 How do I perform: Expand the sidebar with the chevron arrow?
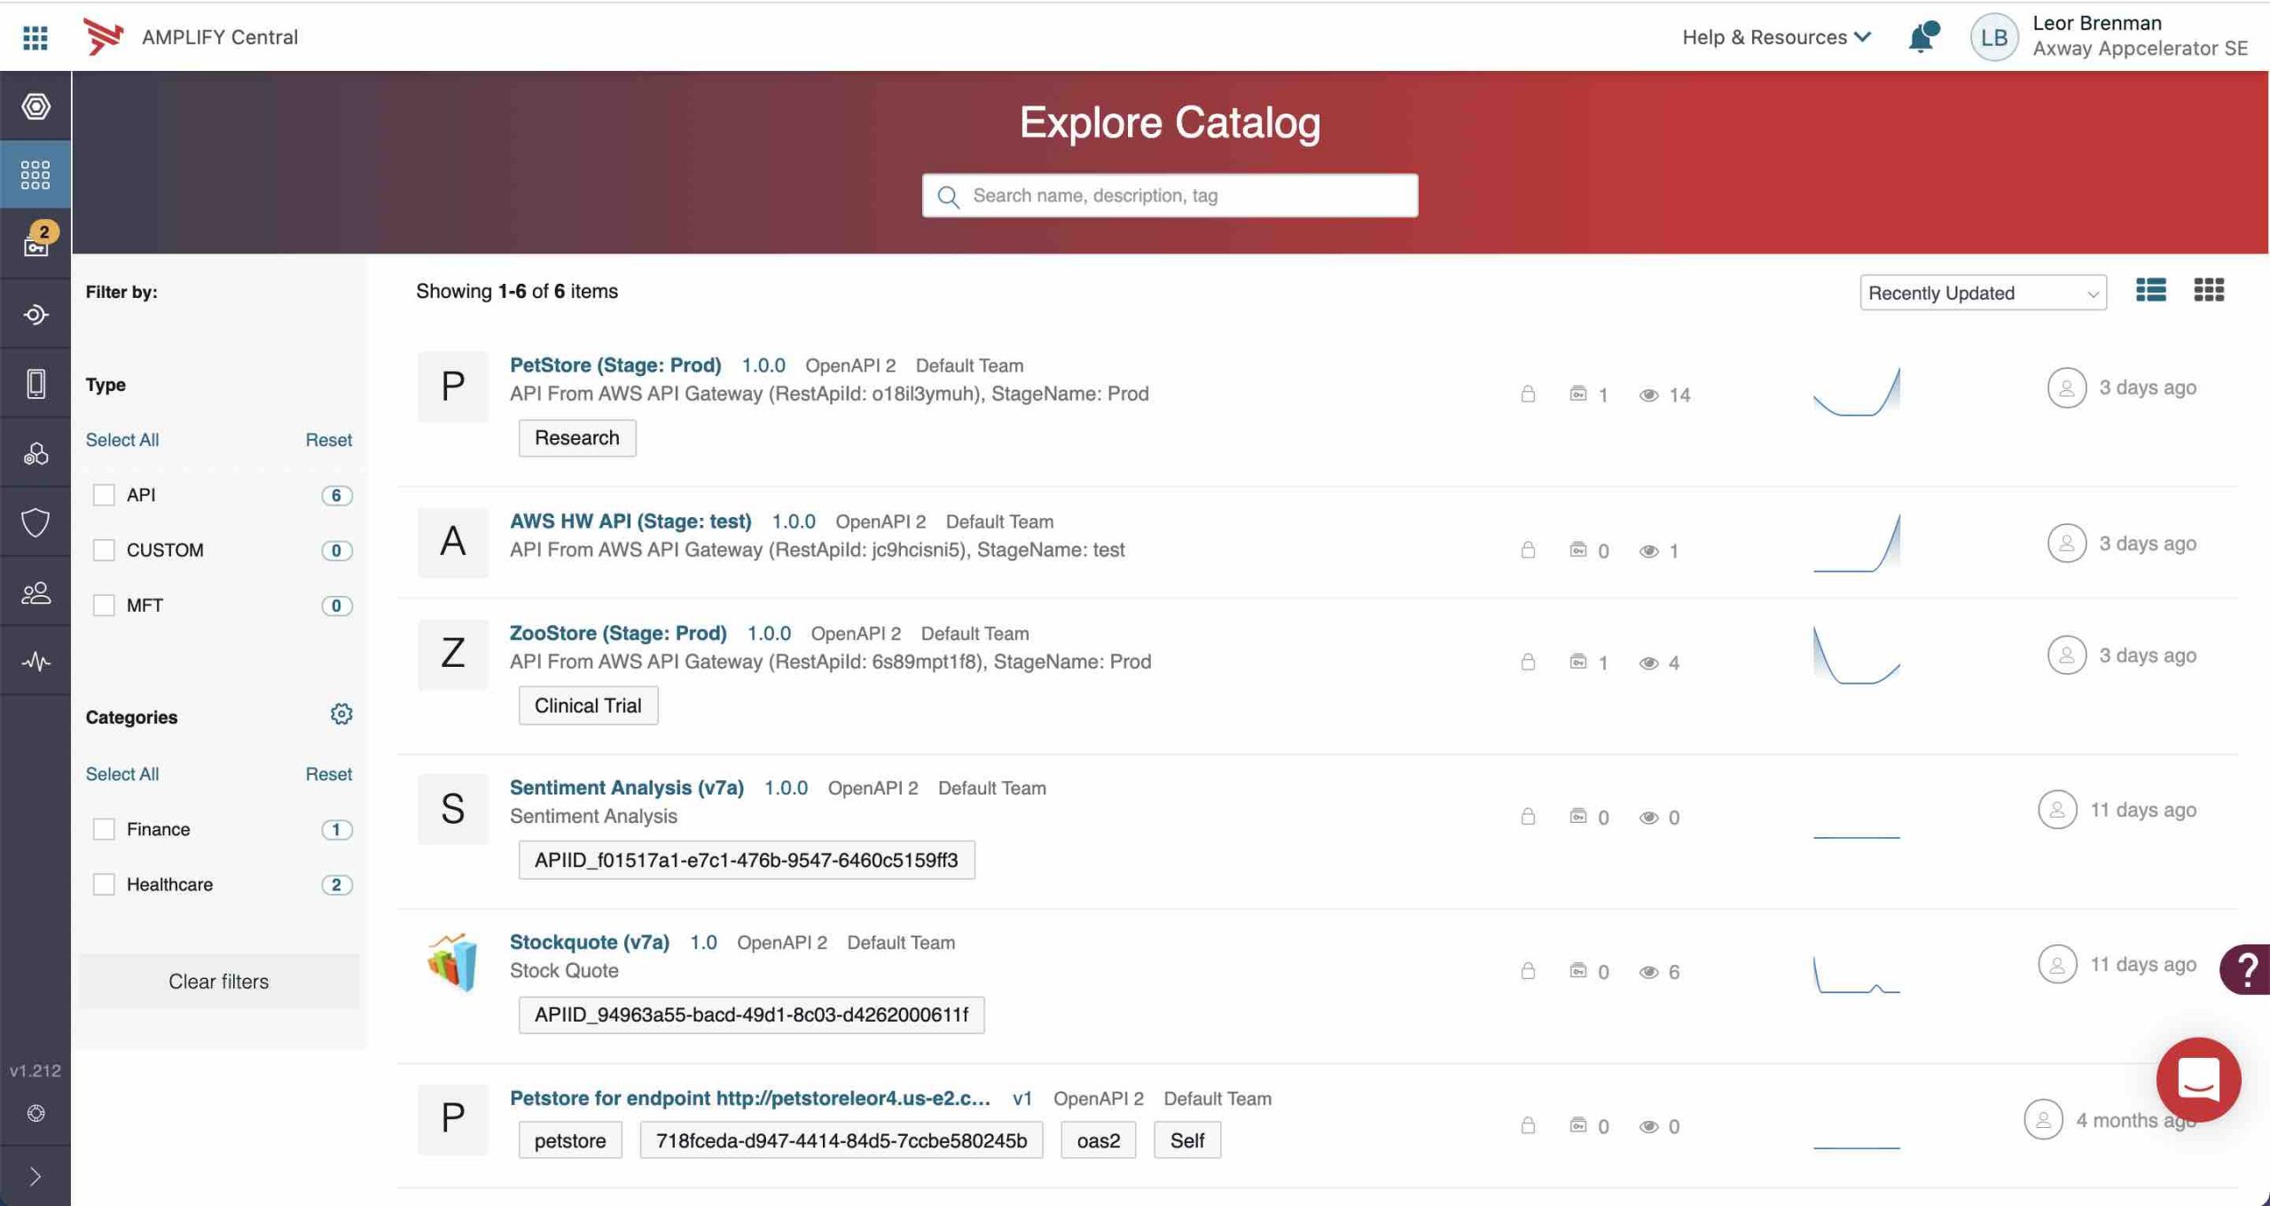35,1177
